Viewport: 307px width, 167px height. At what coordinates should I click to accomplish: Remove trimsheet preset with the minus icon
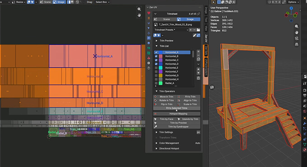(194, 30)
